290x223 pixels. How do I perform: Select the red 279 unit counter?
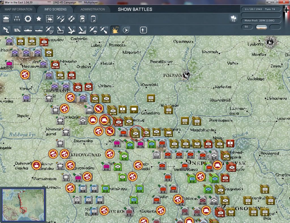tap(230, 143)
